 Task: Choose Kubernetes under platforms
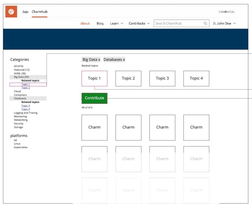21,147
